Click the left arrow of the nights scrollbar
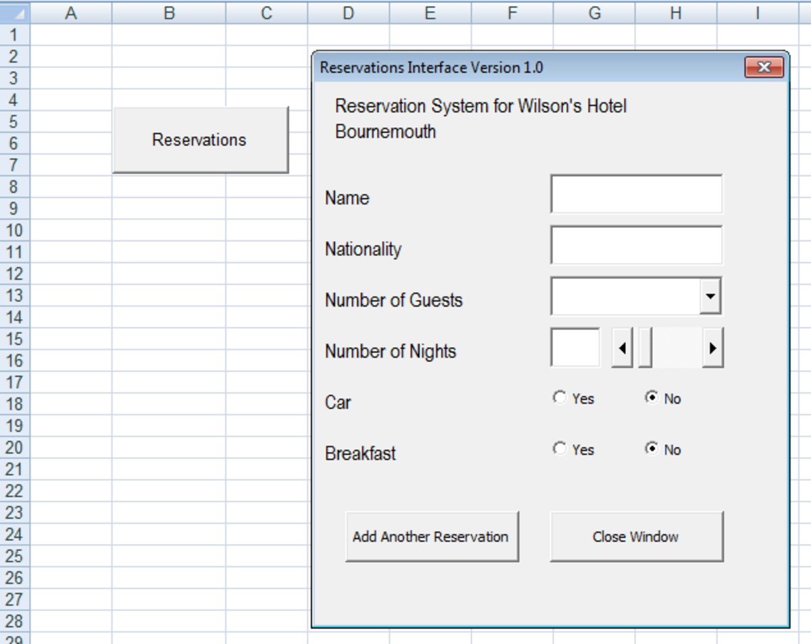 622,348
